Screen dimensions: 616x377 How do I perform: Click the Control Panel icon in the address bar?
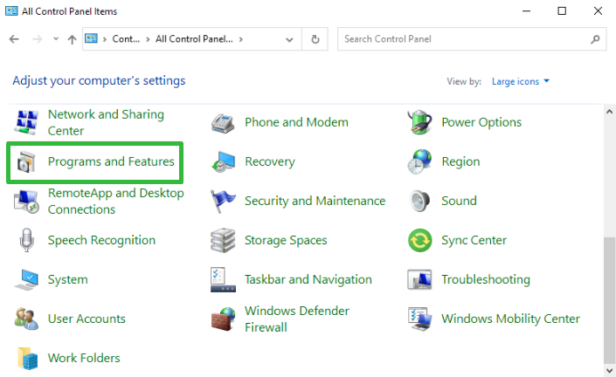pos(91,38)
